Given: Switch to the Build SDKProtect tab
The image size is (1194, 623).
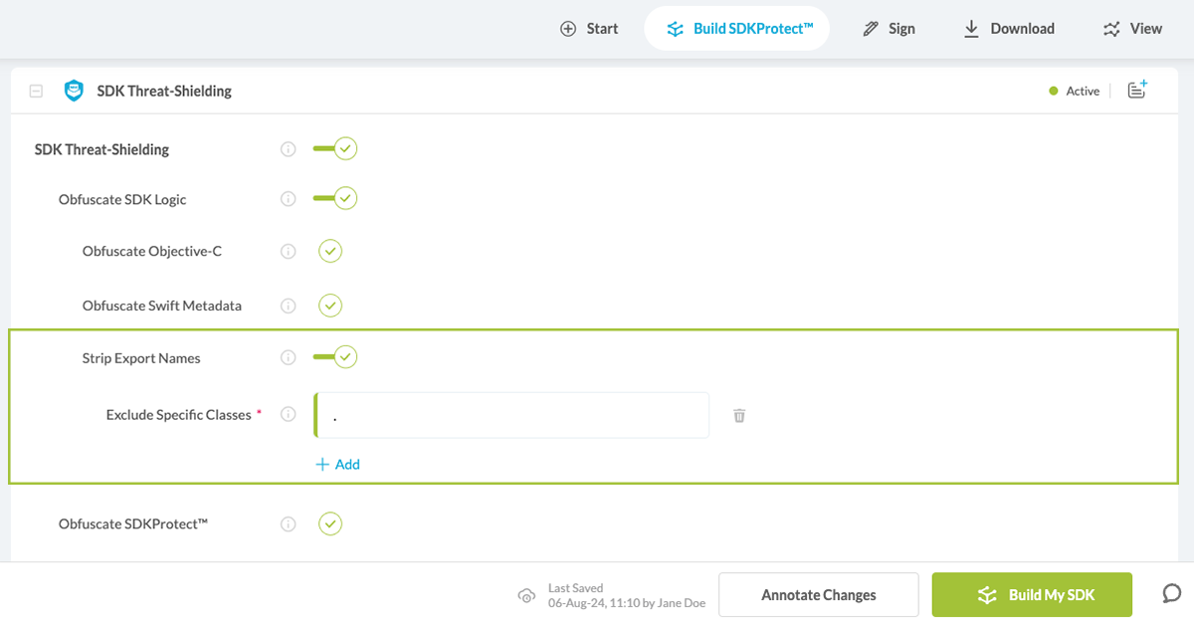Looking at the screenshot, I should (736, 28).
